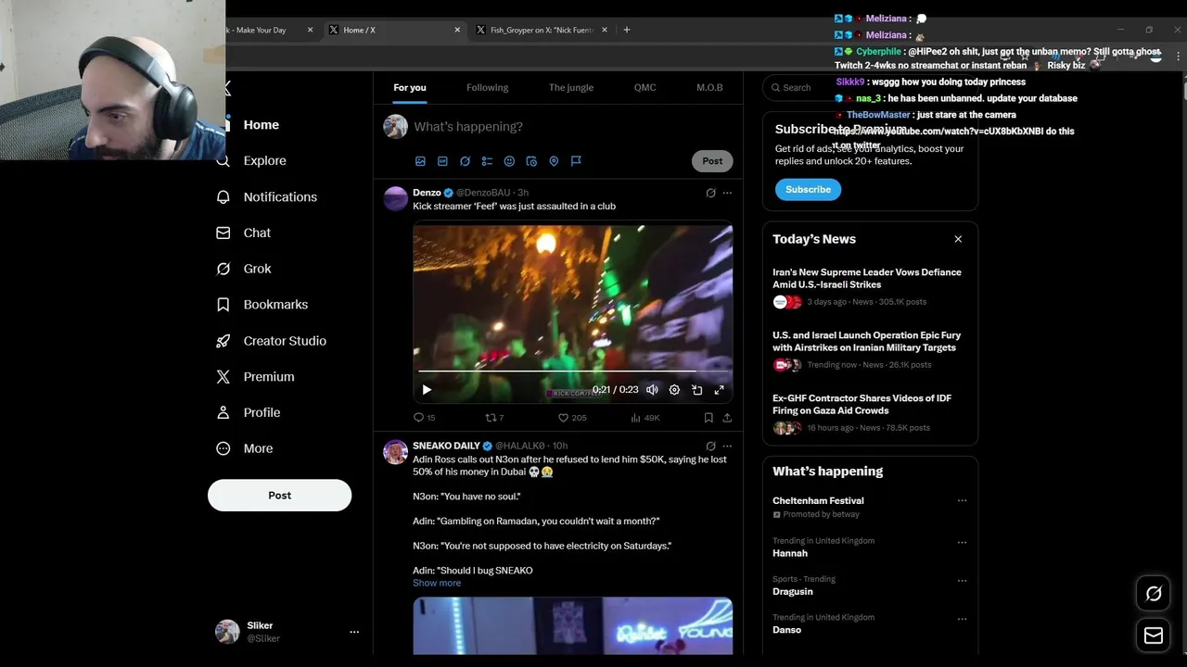Add a GIF to the new post
1187x667 pixels.
tap(442, 161)
